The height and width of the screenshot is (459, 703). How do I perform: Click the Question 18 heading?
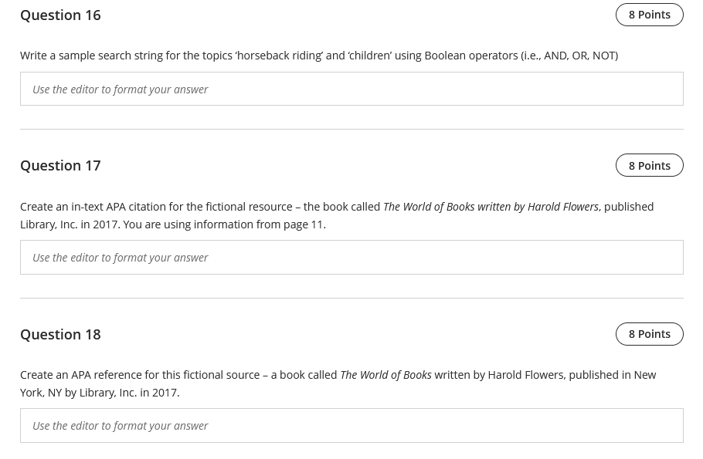coord(60,334)
